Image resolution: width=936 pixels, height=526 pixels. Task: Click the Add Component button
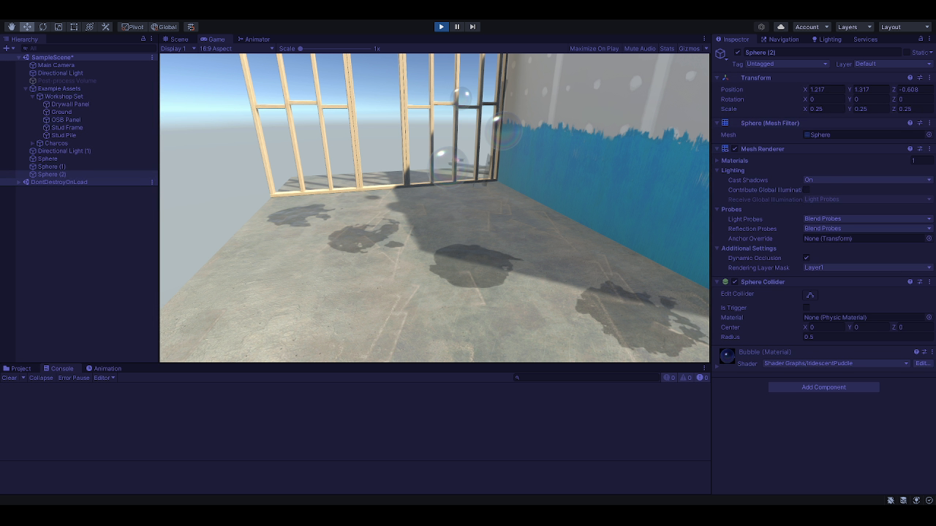click(823, 387)
